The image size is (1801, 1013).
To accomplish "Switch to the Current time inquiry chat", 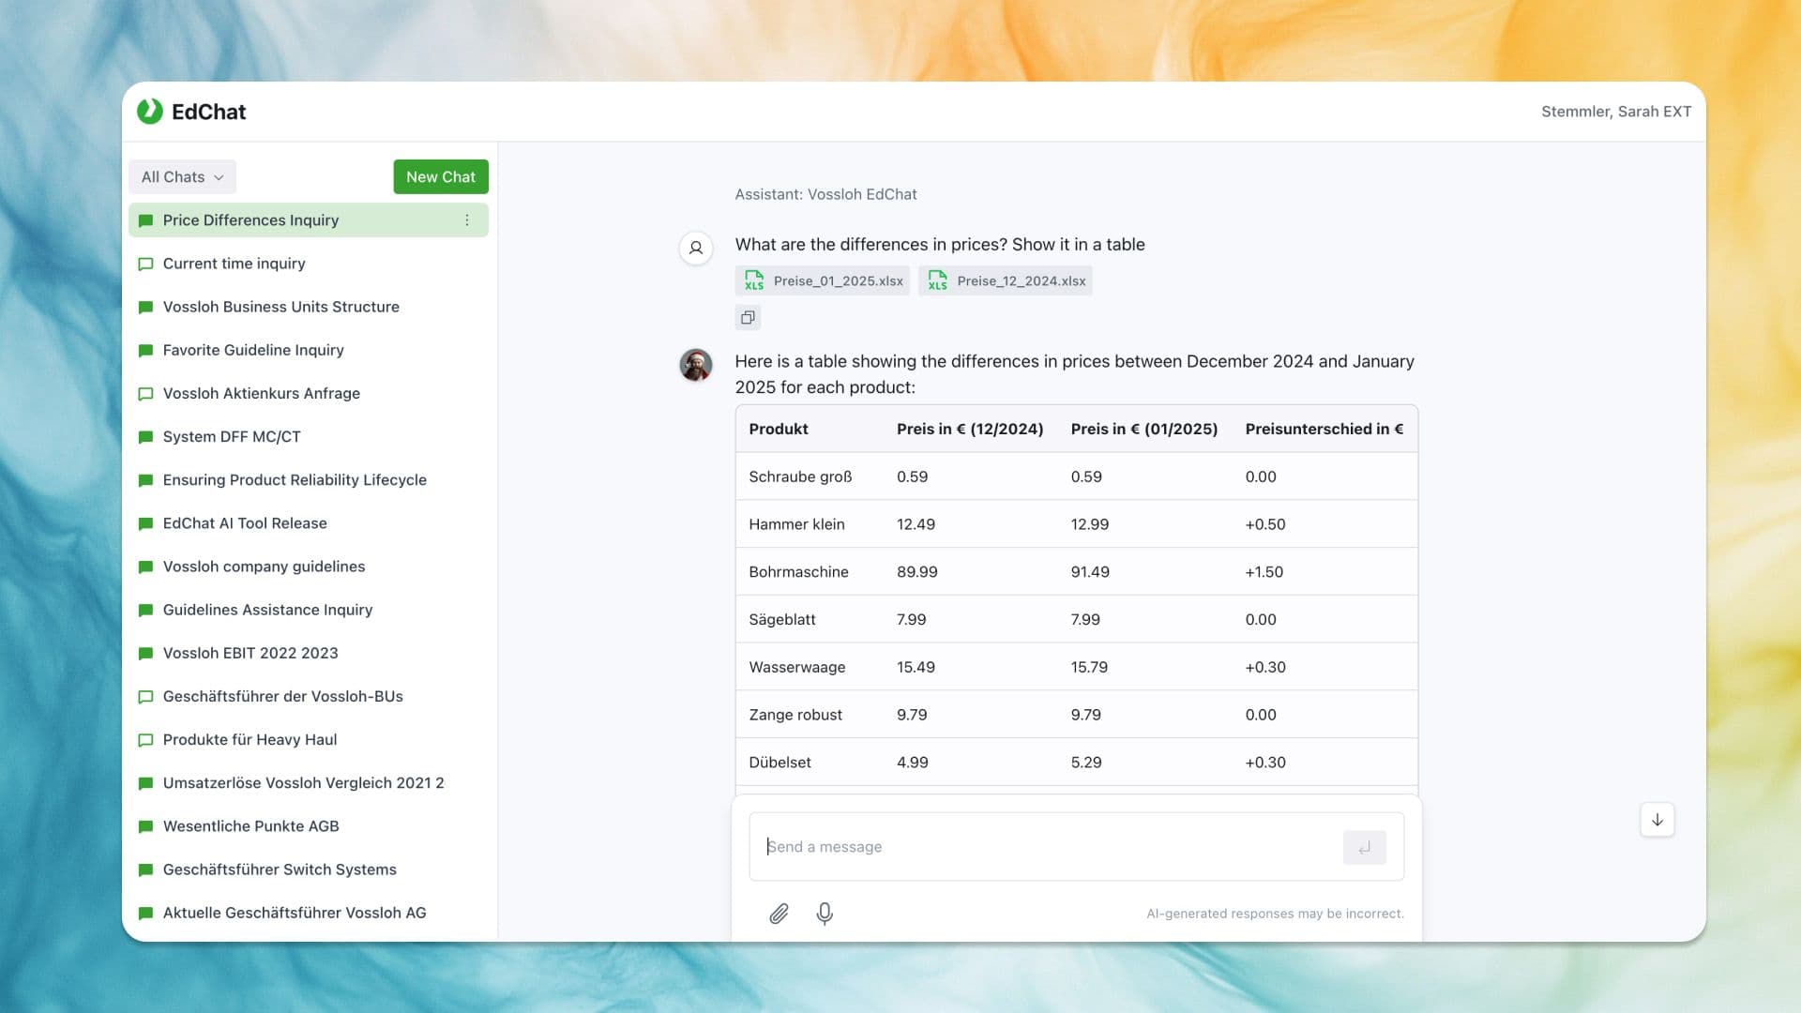I will tap(234, 264).
